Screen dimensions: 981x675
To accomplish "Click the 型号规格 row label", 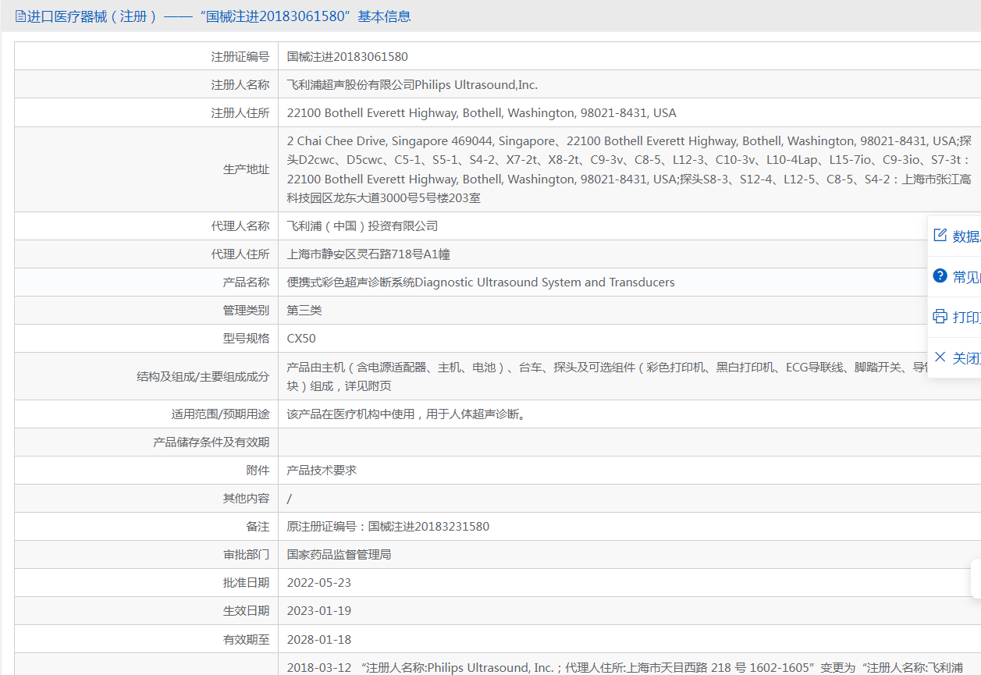I will tap(247, 339).
